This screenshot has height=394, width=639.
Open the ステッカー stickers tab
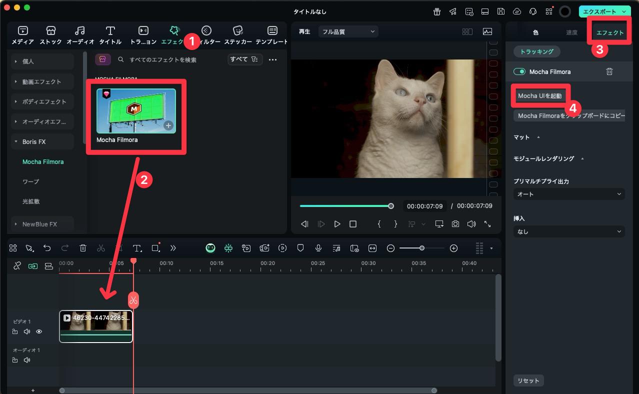(x=237, y=35)
